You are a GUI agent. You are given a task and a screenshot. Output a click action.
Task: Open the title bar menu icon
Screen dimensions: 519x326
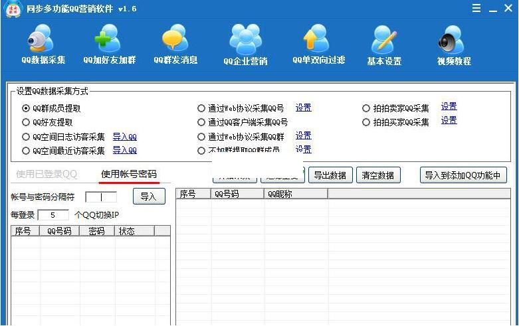476,9
